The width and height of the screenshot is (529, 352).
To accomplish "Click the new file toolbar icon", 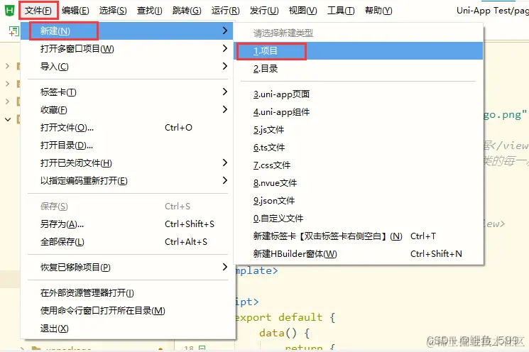I will pyautogui.click(x=13, y=31).
